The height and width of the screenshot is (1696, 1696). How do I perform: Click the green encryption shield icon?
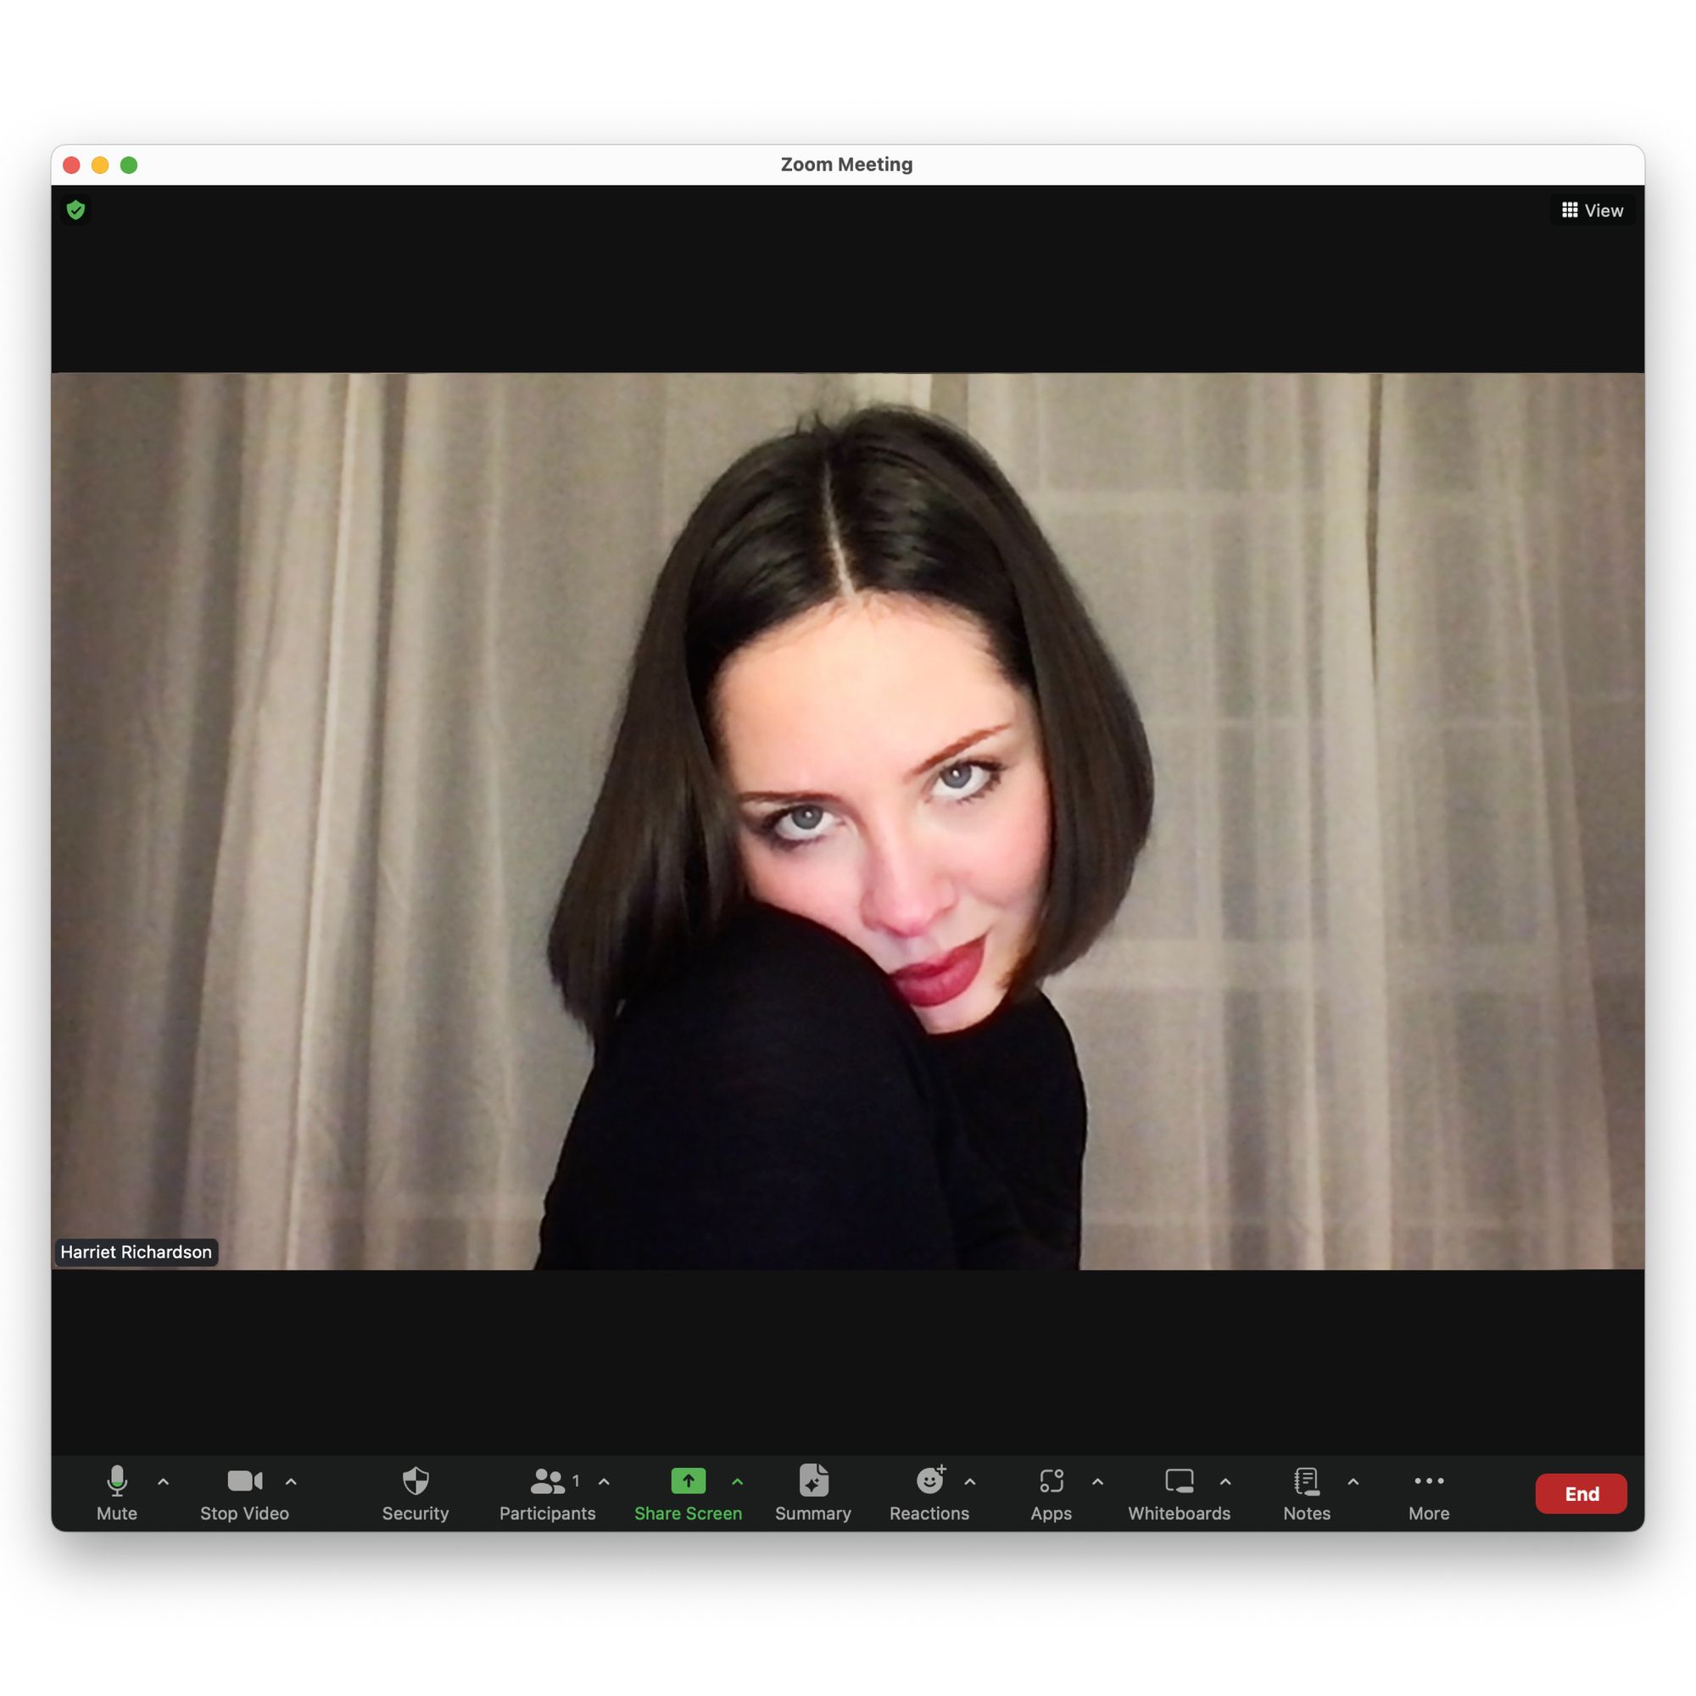click(75, 209)
